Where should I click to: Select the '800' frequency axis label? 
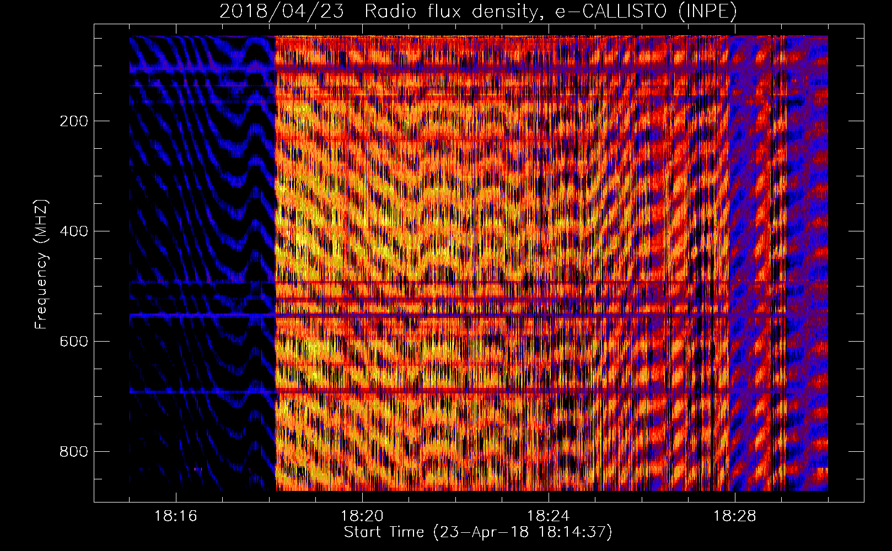point(73,452)
